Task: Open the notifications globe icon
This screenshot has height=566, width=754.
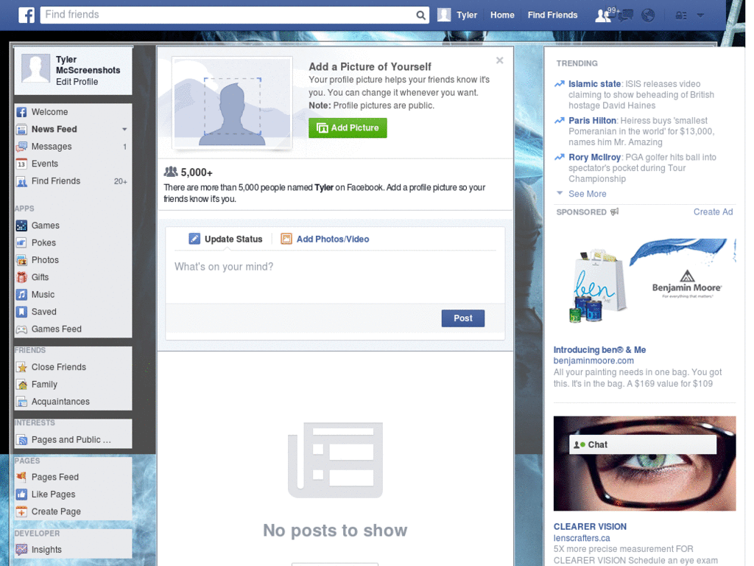Action: click(x=648, y=15)
